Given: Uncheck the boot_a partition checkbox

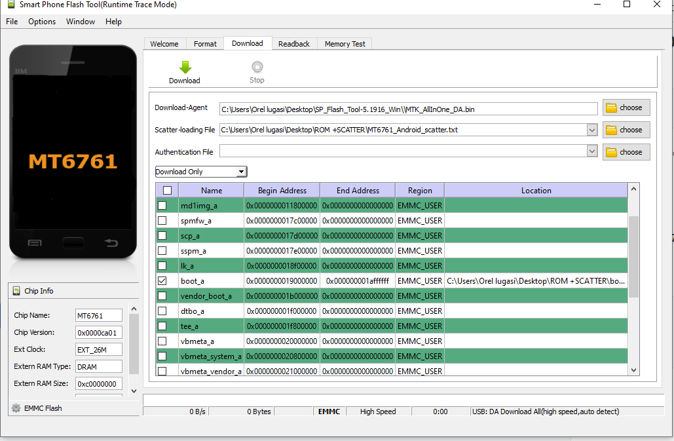Looking at the screenshot, I should tap(162, 281).
